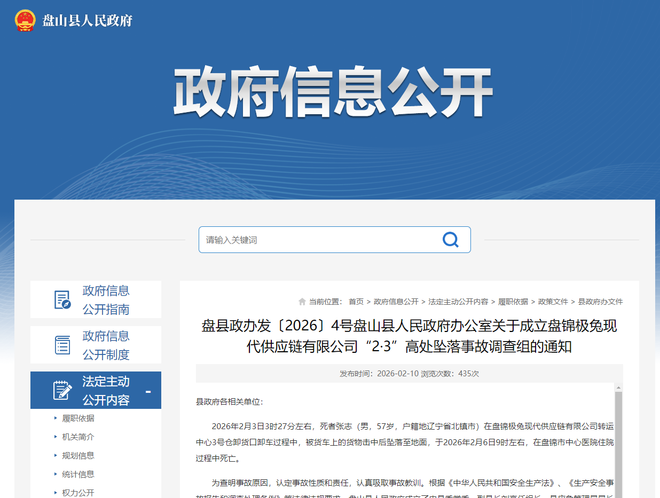The width and height of the screenshot is (660, 498).
Task: Click the 县政府各相关单位 salutation line
Action: tap(230, 402)
